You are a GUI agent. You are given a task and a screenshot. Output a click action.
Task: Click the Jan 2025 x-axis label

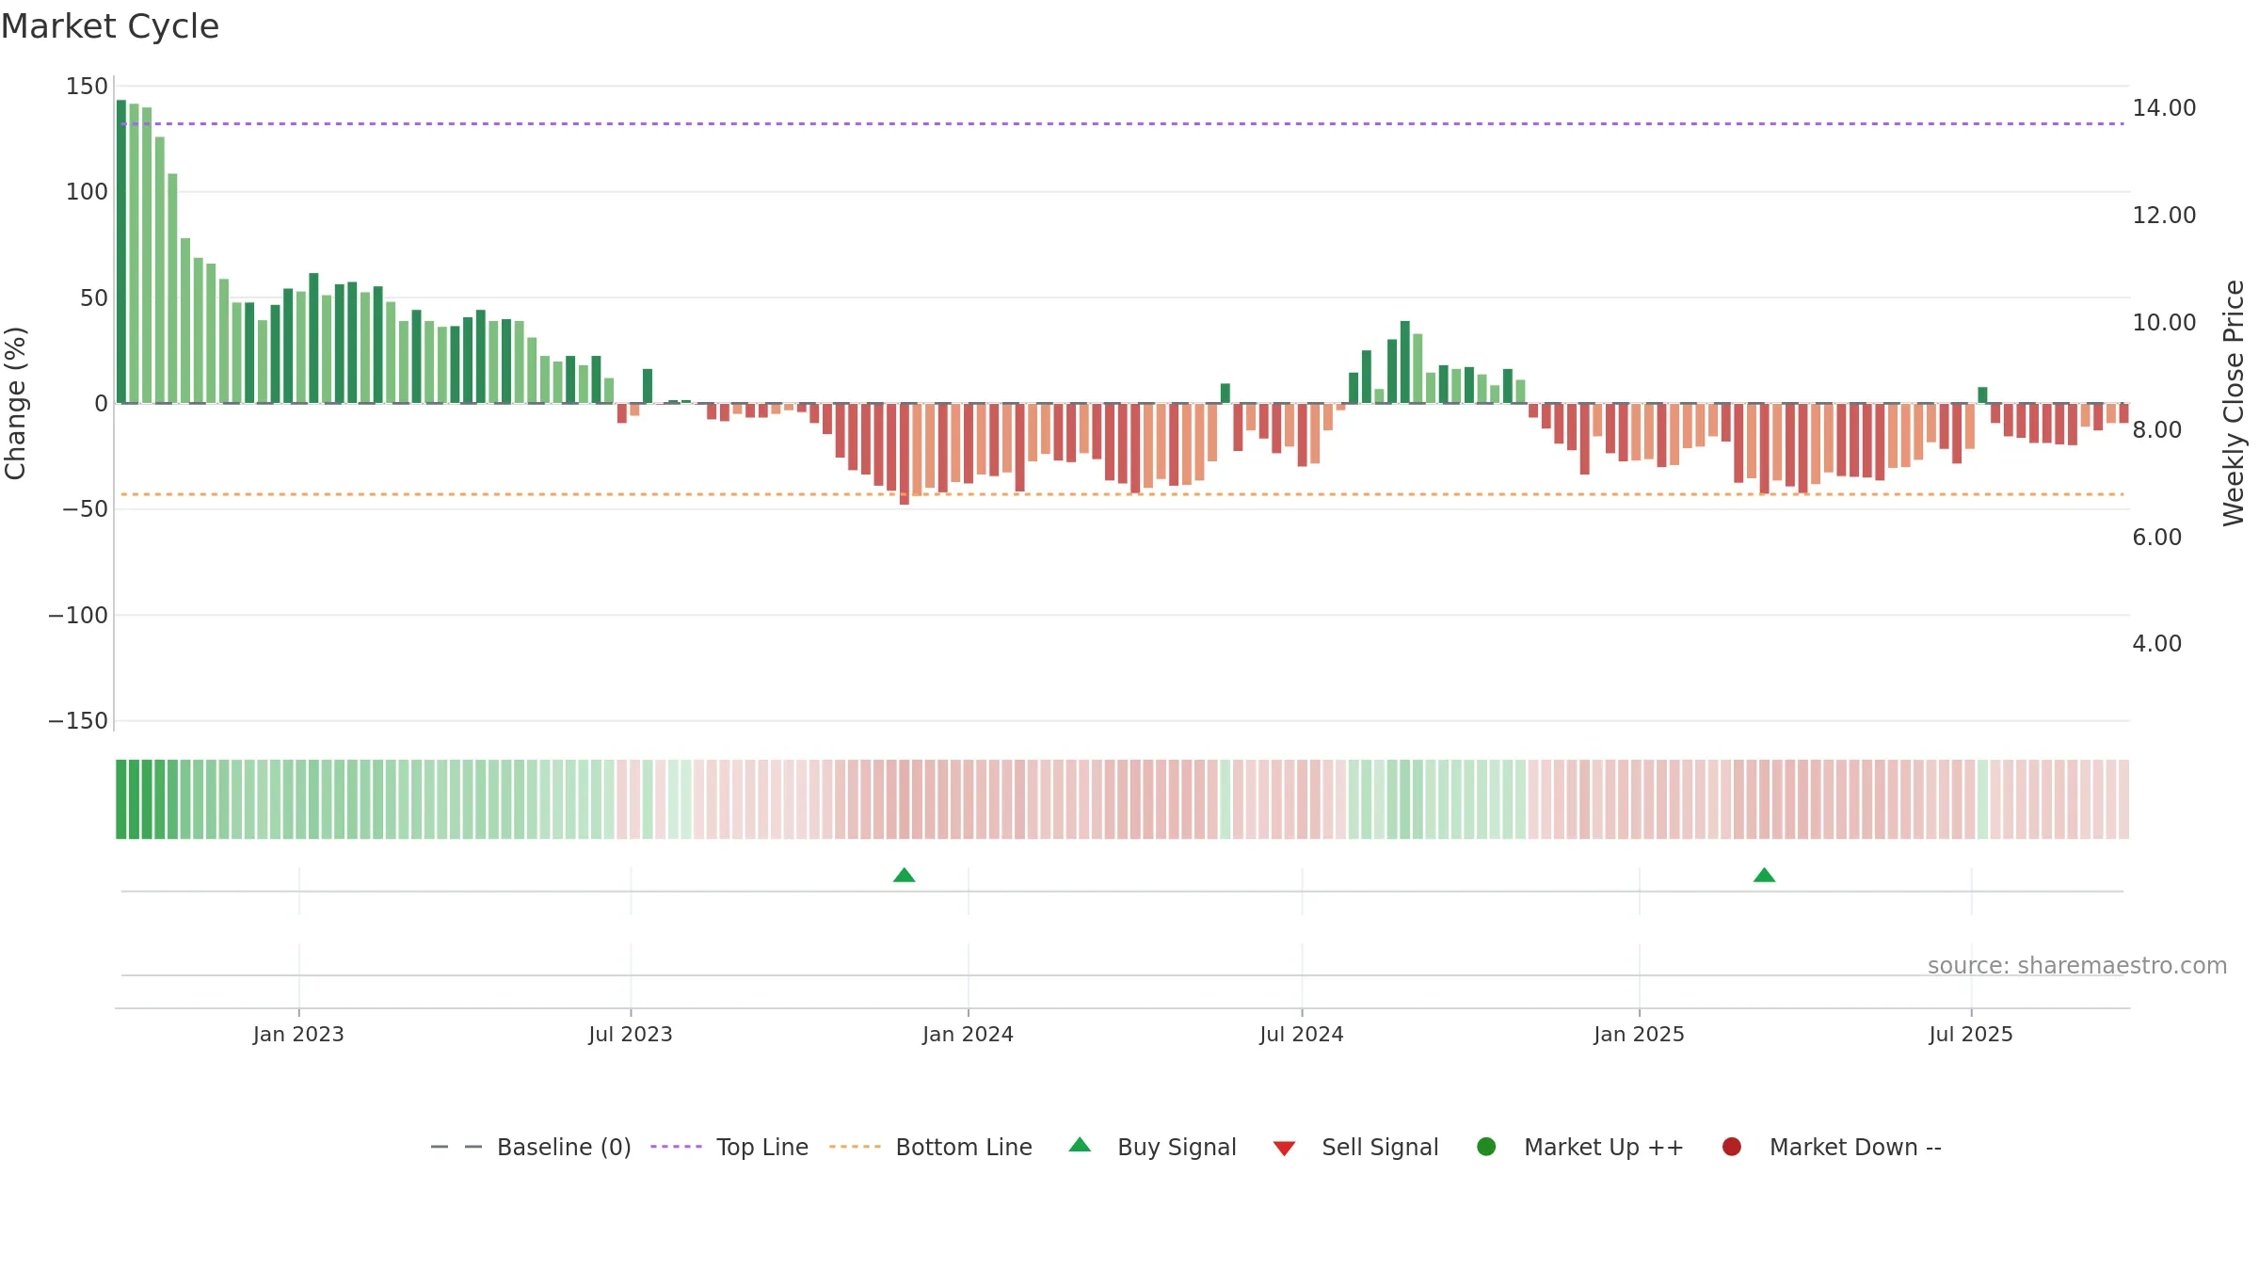pyautogui.click(x=1640, y=1035)
